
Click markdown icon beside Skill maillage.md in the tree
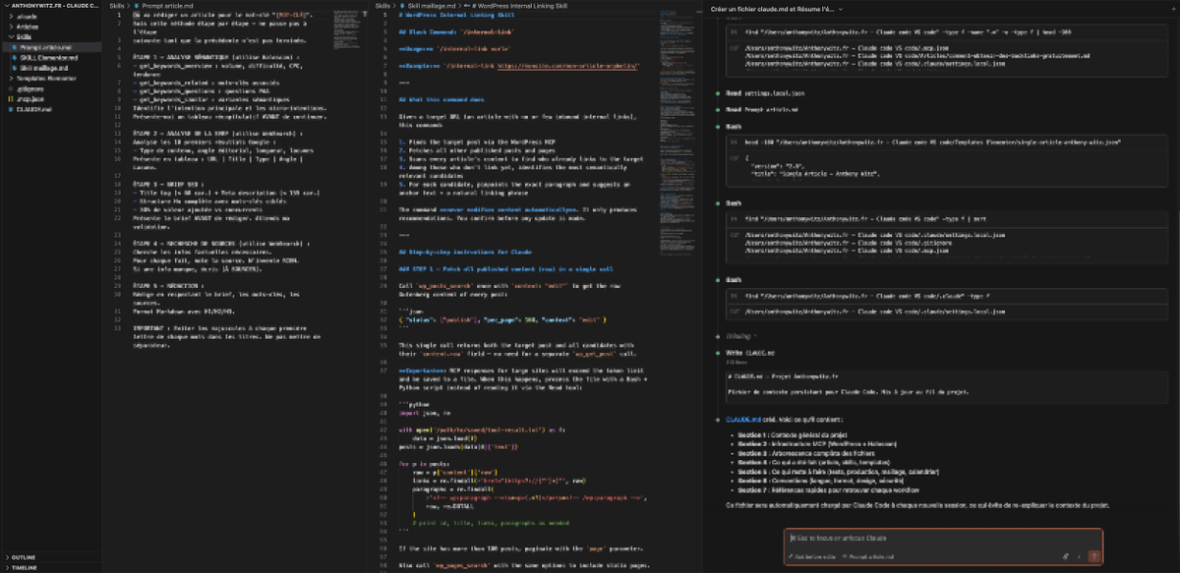pyautogui.click(x=14, y=68)
